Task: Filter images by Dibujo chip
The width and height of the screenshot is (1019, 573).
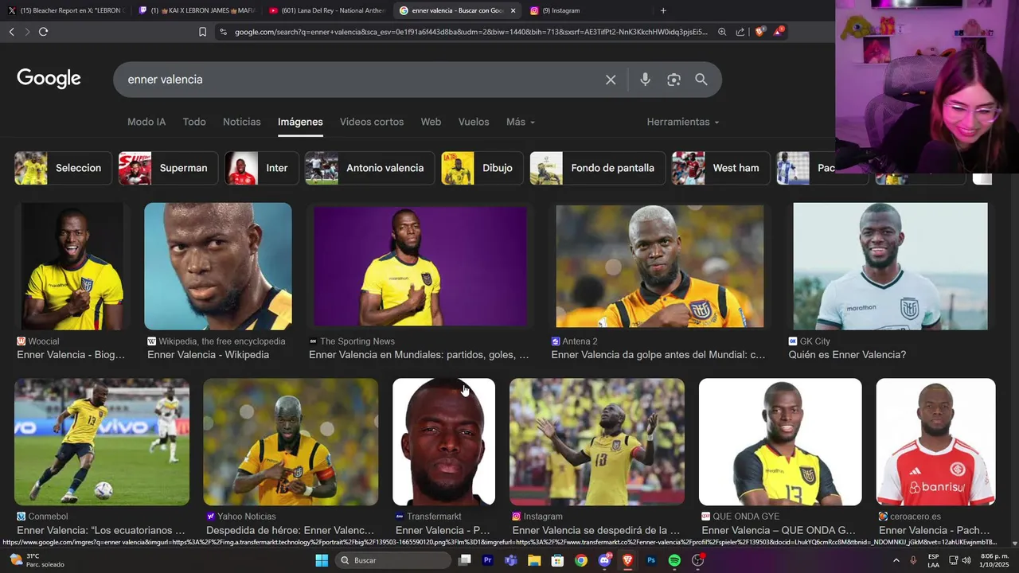Action: coord(482,168)
